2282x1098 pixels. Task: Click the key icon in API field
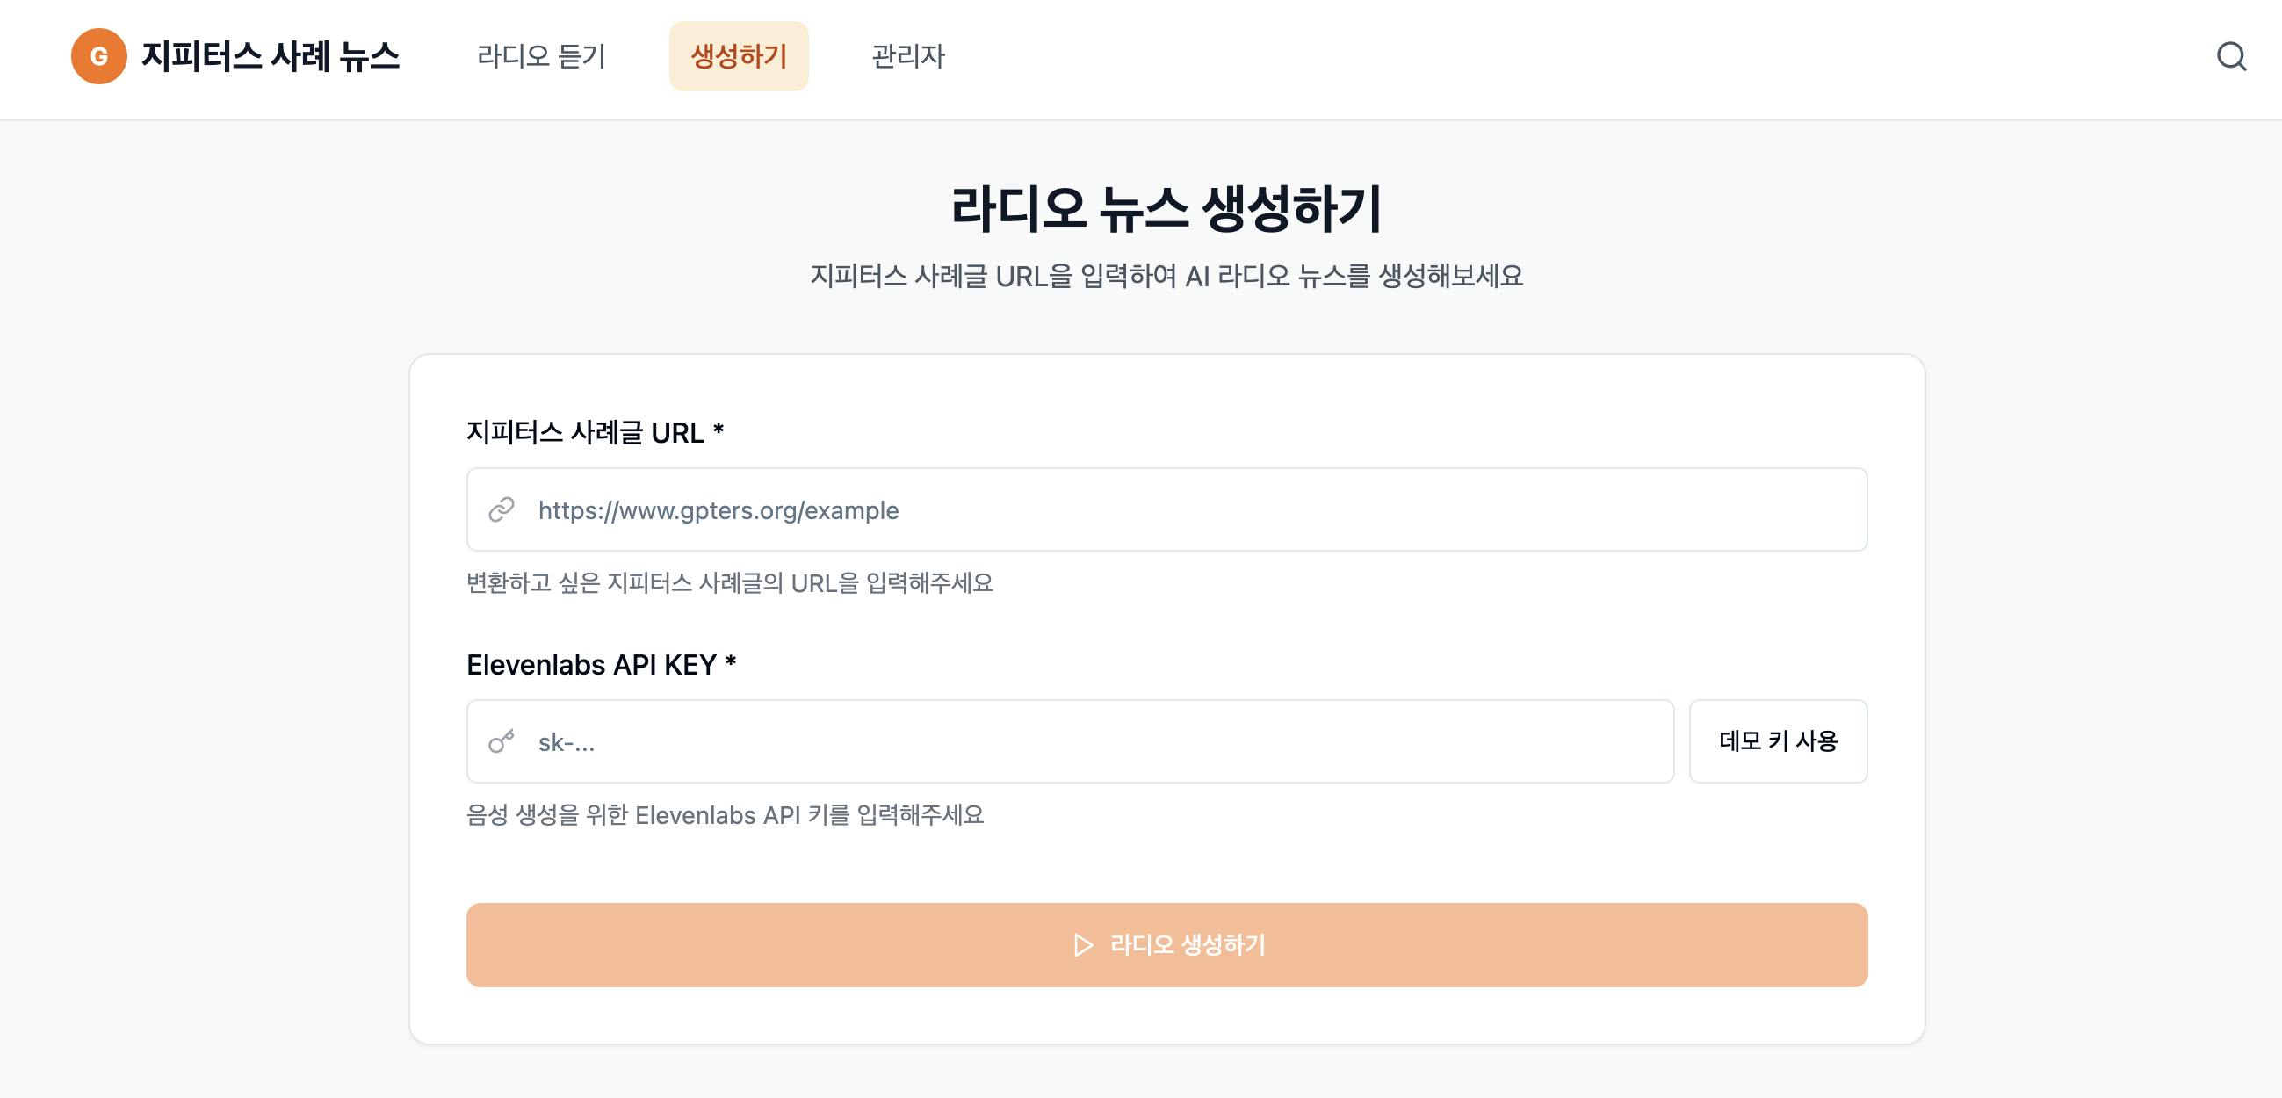coord(502,741)
